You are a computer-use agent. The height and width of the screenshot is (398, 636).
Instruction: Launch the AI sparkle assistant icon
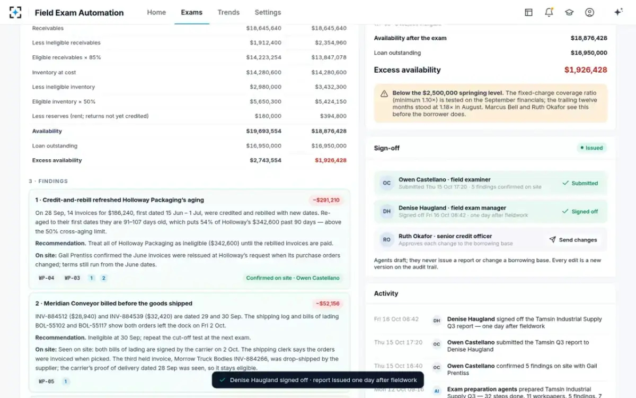pos(618,12)
